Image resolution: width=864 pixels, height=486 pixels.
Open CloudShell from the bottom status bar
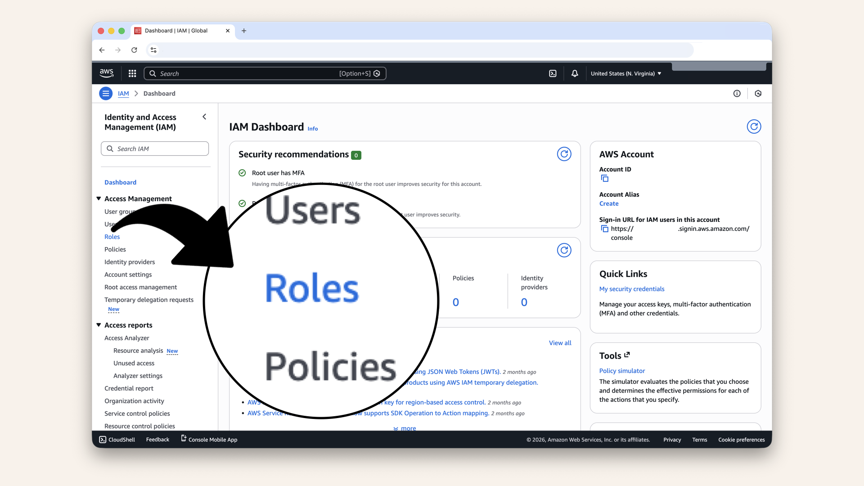(117, 439)
